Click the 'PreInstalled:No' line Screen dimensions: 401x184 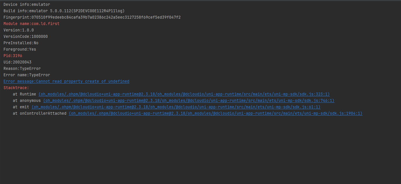pyautogui.click(x=21, y=43)
